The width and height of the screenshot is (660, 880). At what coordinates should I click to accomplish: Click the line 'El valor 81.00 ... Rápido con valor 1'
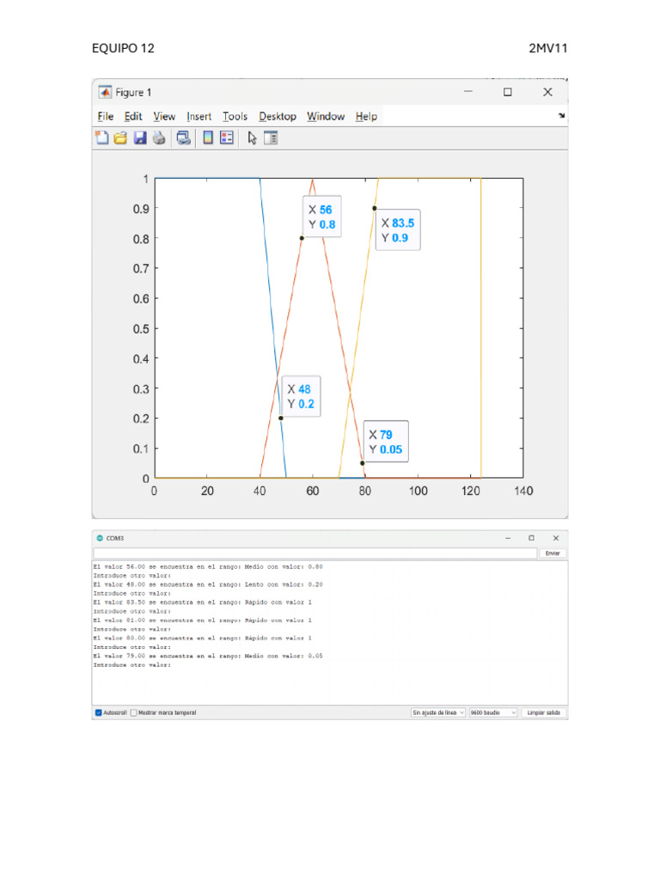[x=203, y=620]
